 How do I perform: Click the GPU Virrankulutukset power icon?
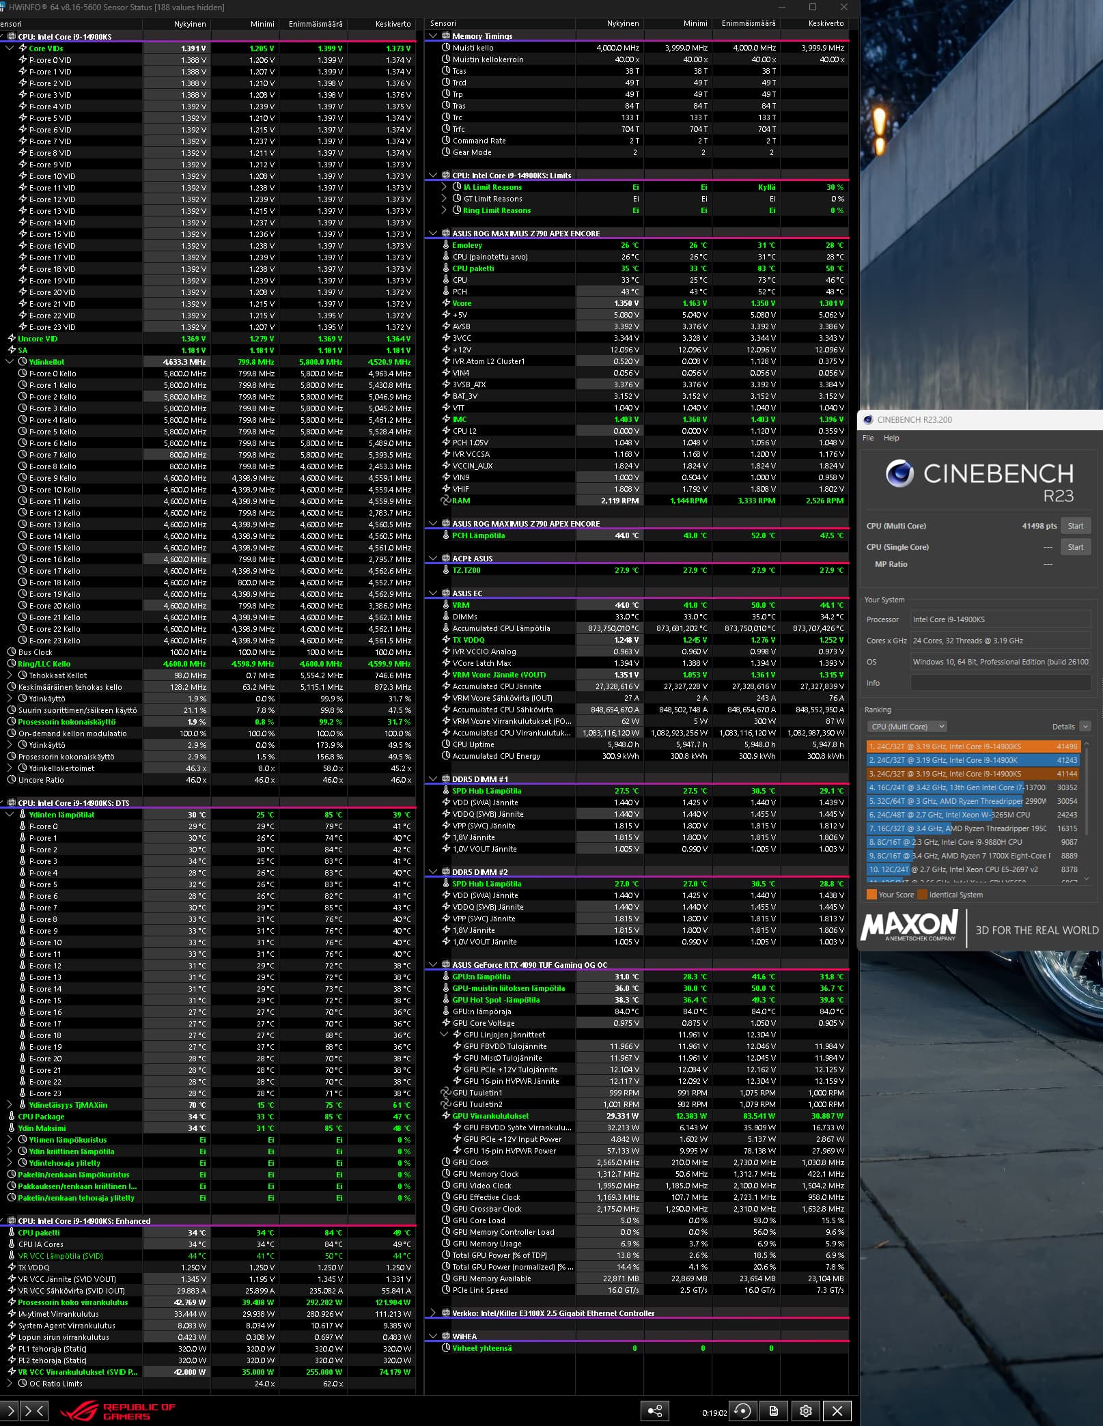pyautogui.click(x=446, y=1116)
